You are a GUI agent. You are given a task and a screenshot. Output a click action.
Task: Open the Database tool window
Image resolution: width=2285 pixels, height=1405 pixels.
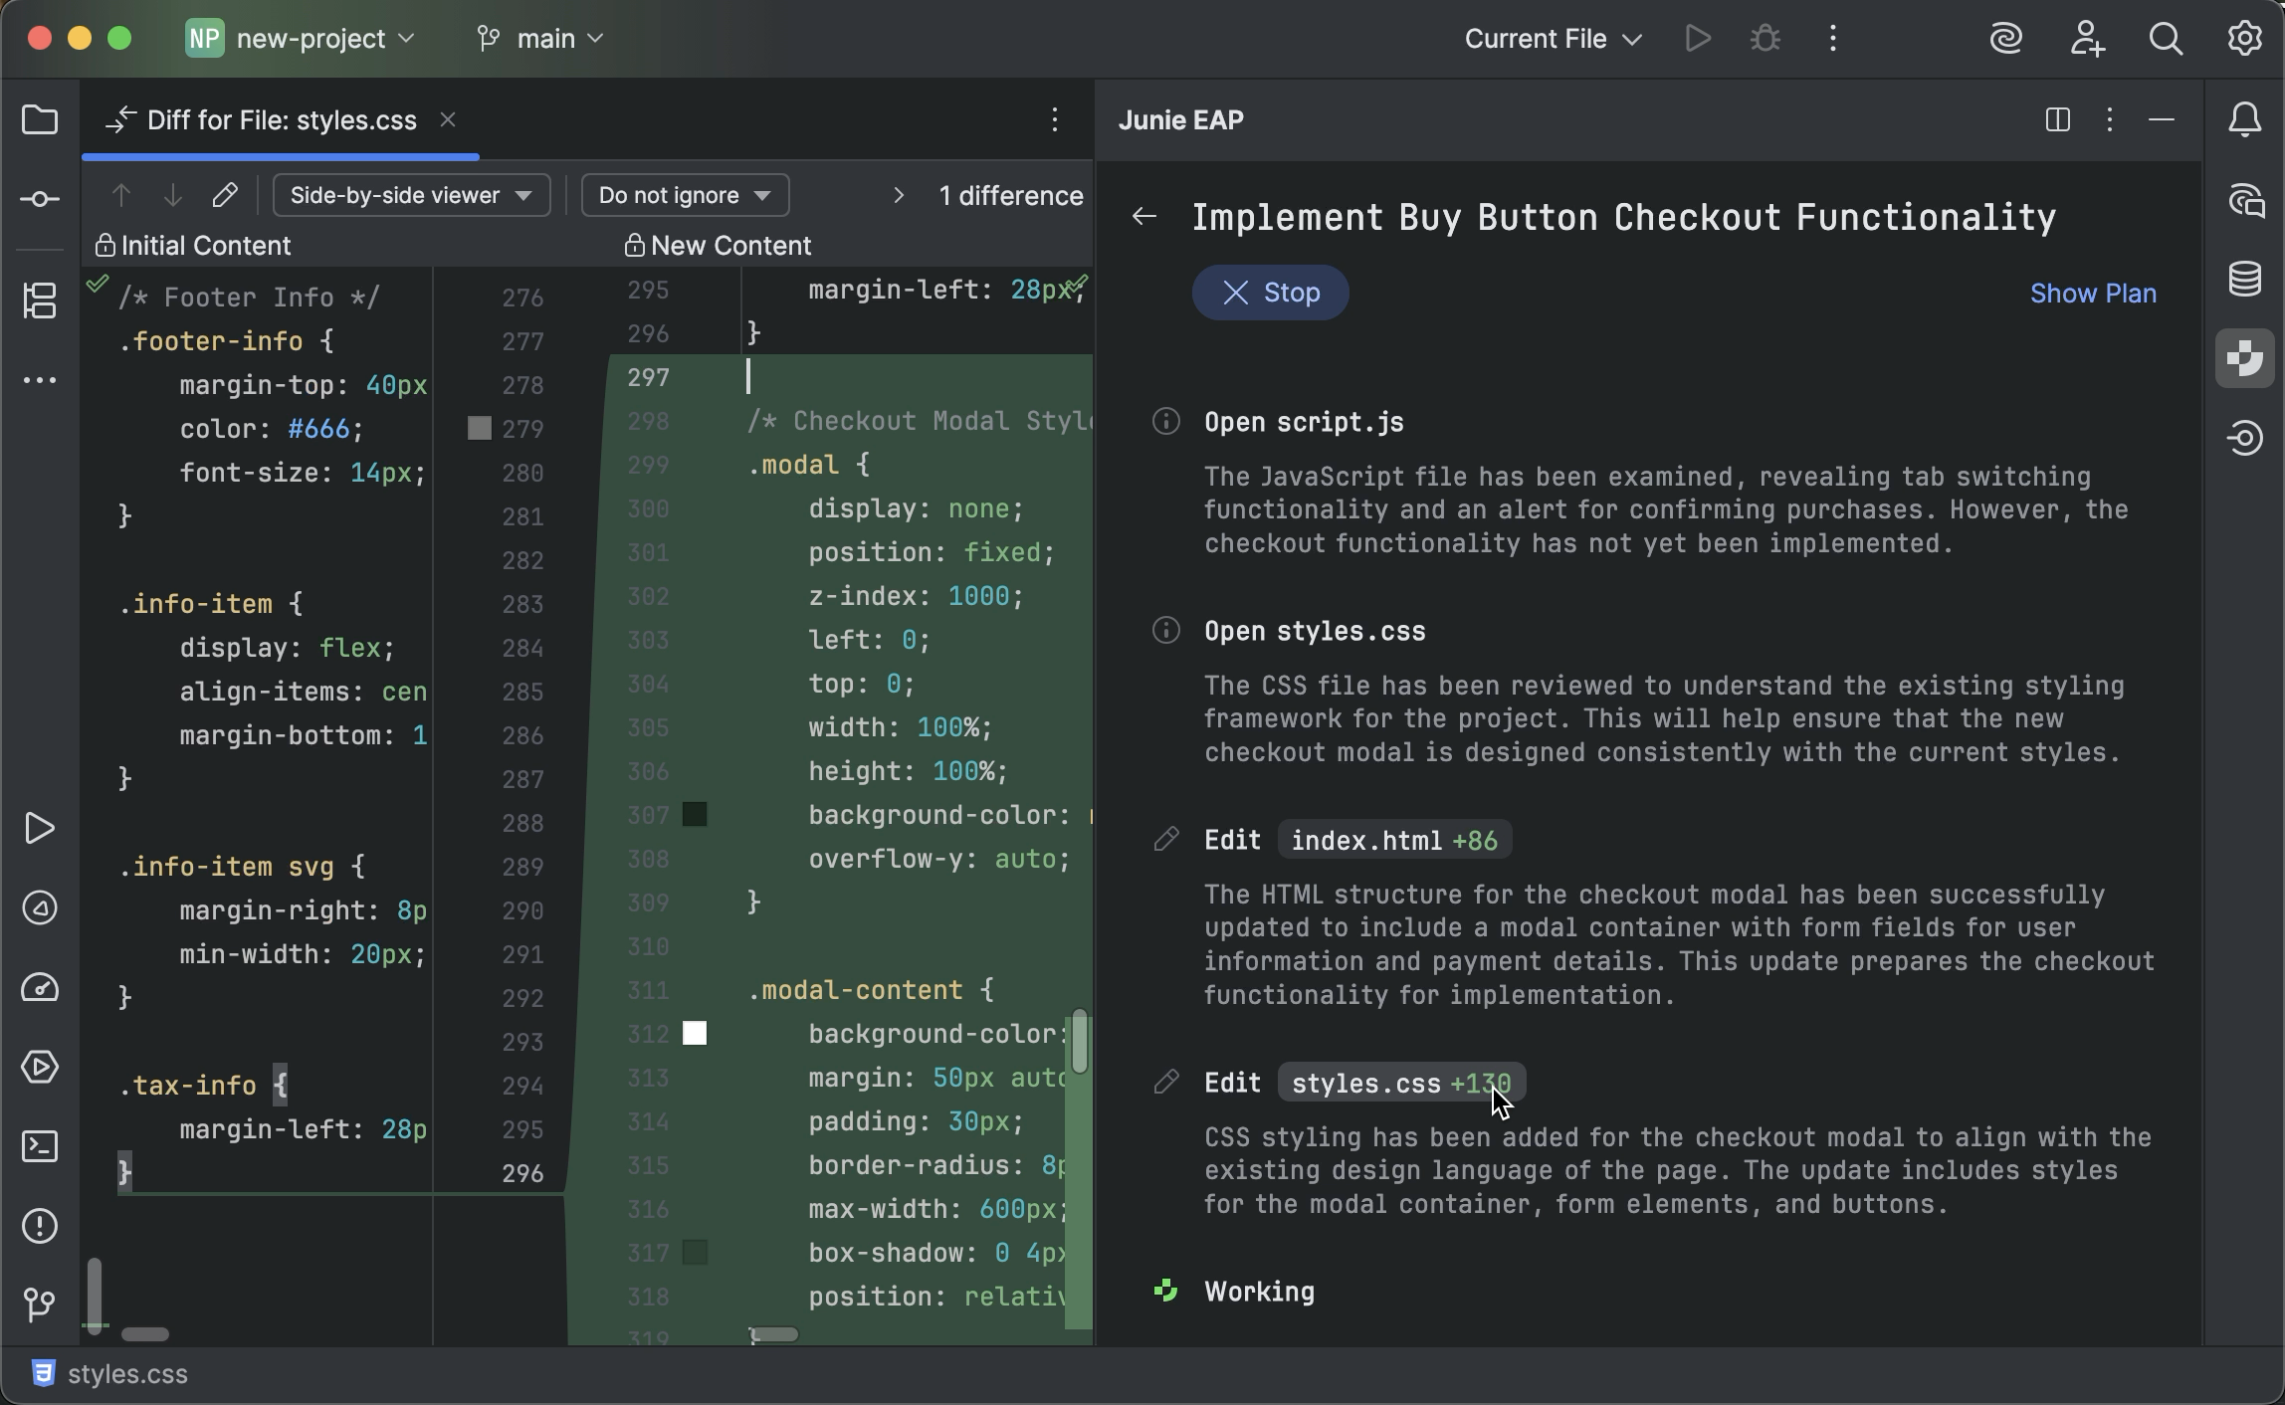click(2245, 280)
